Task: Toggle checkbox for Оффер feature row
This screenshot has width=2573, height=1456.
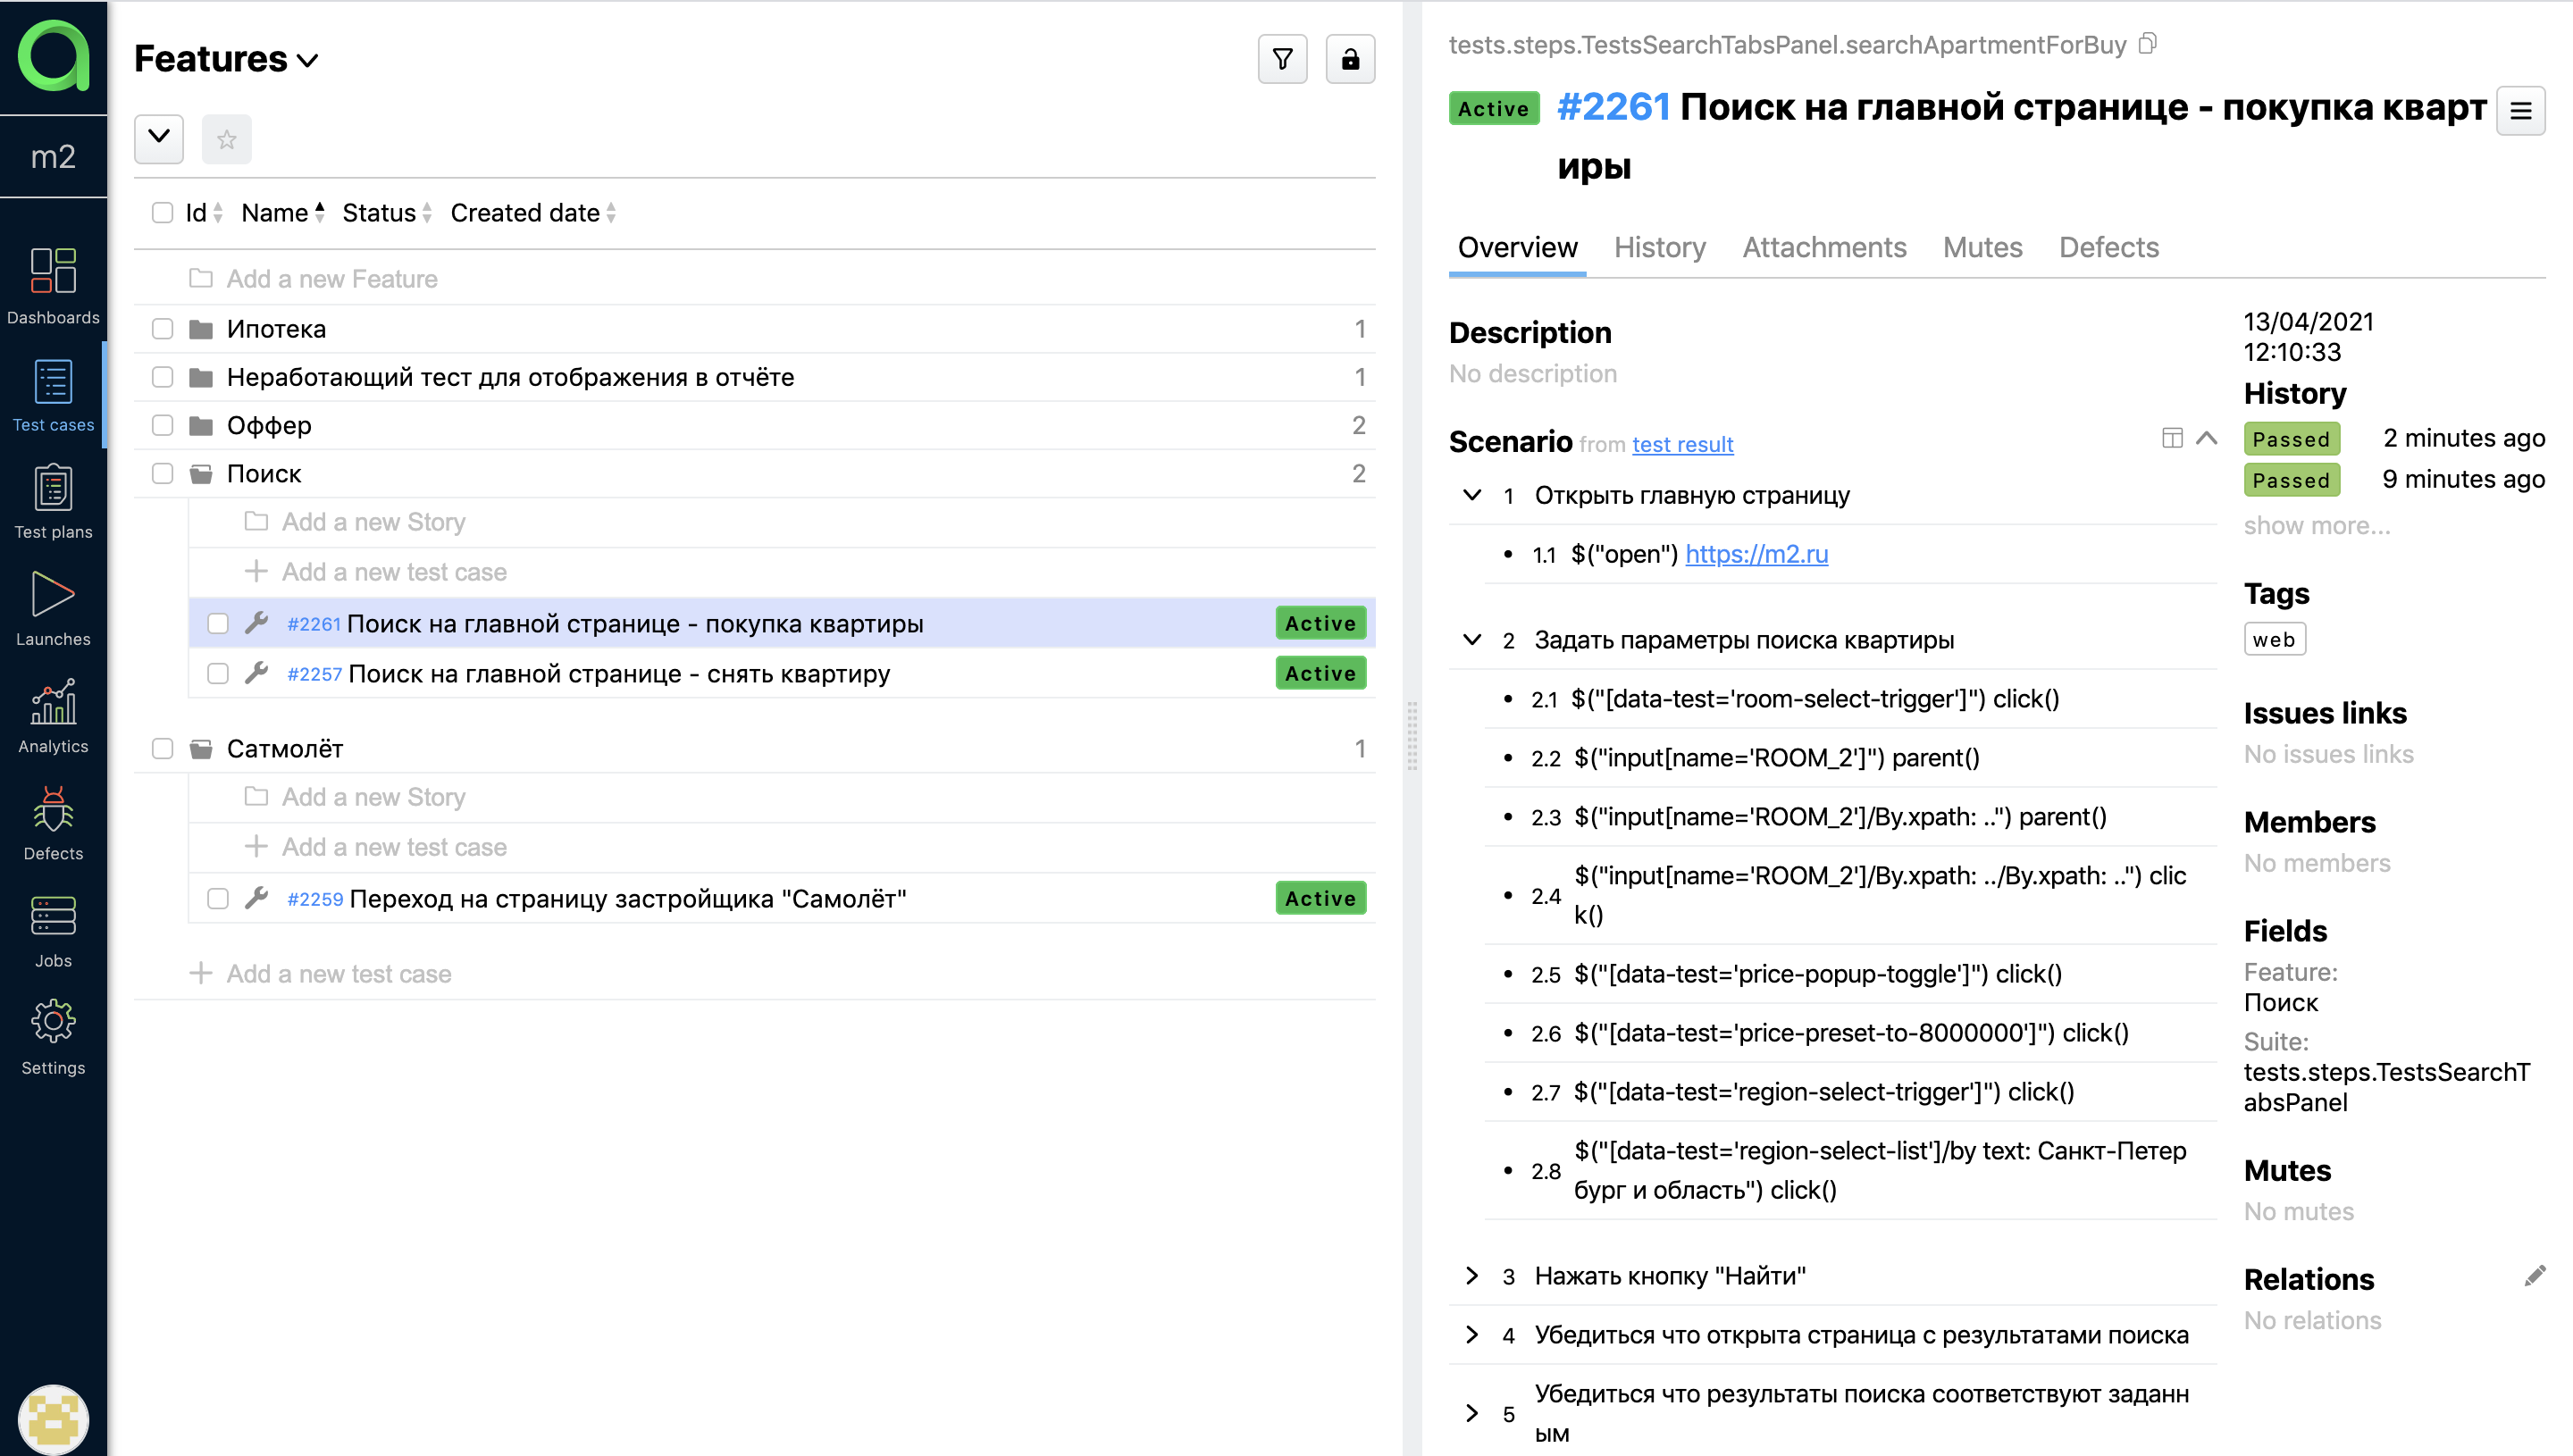Action: [161, 426]
